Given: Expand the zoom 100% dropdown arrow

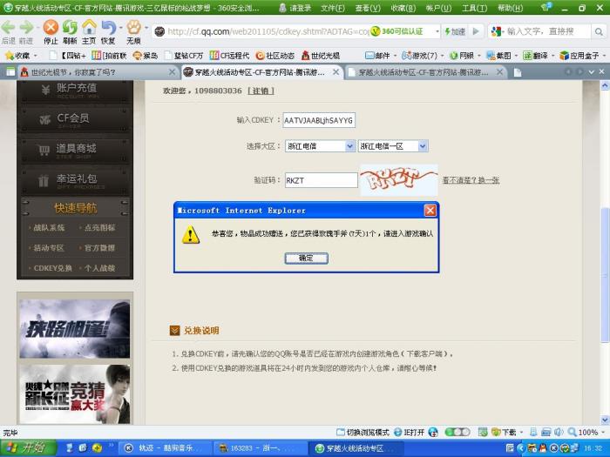Looking at the screenshot, I should tap(604, 432).
